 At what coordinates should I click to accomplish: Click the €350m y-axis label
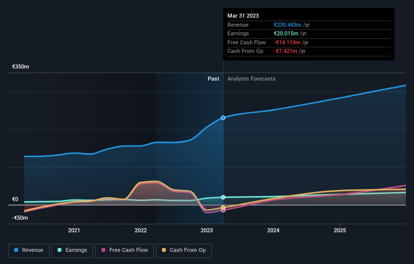pyautogui.click(x=20, y=67)
